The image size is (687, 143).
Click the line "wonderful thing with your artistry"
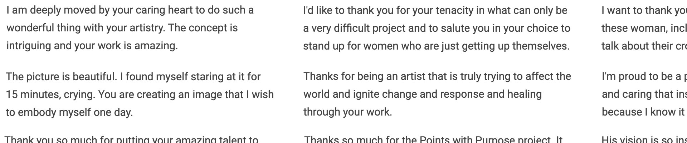click(x=122, y=28)
